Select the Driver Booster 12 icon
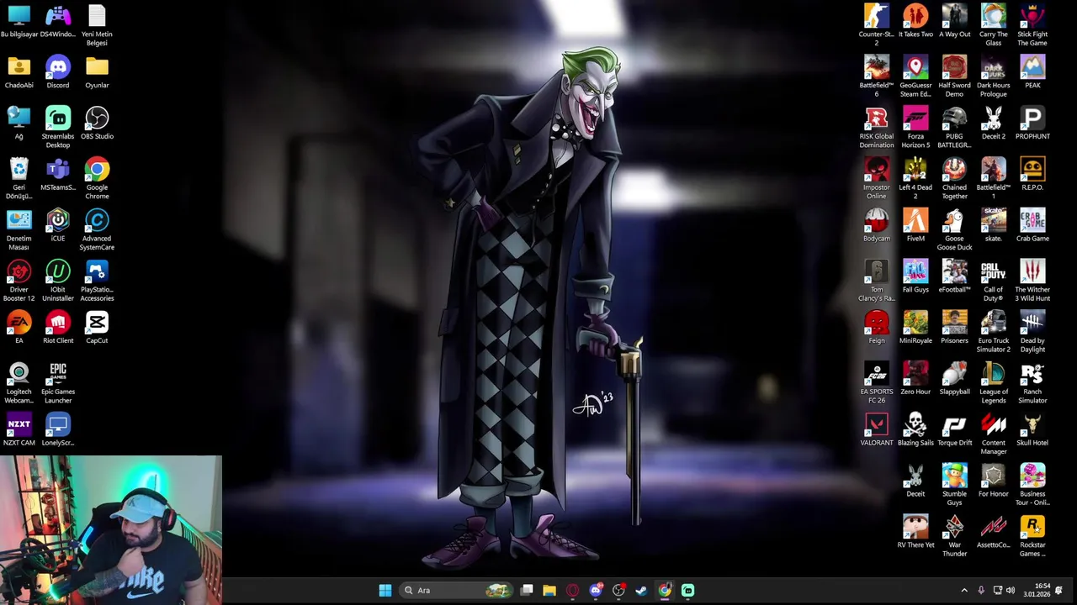Viewport: 1077px width, 605px height. click(19, 281)
